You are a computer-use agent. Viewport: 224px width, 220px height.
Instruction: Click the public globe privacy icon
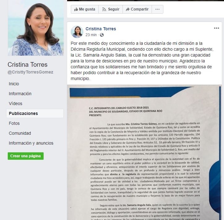point(102,35)
